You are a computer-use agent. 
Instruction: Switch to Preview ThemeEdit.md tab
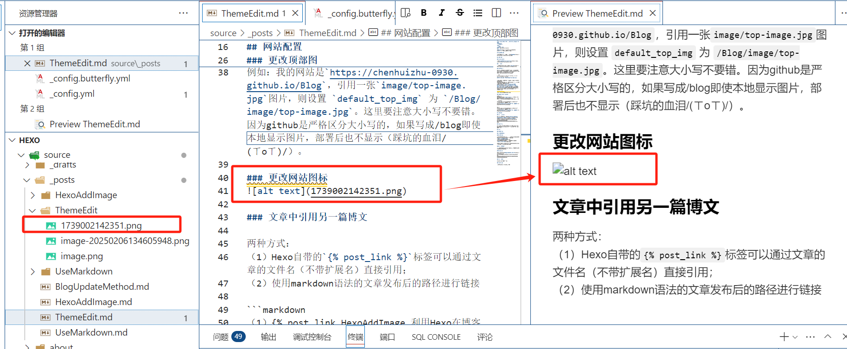tap(598, 13)
